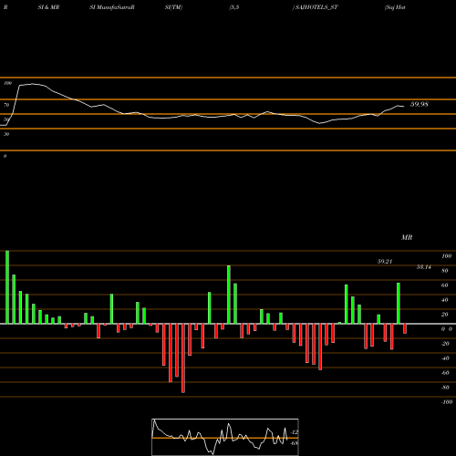Click the SAIHOTELS_ST title text

316,7
